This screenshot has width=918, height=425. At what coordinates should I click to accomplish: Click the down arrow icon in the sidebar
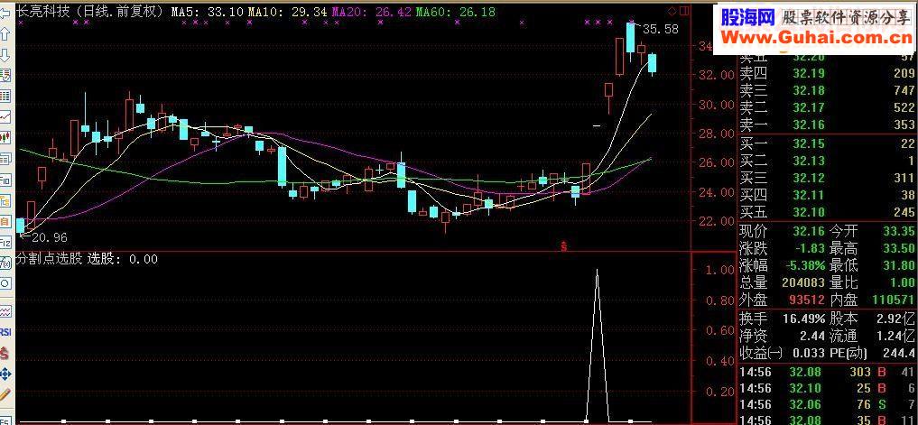[x=5, y=56]
